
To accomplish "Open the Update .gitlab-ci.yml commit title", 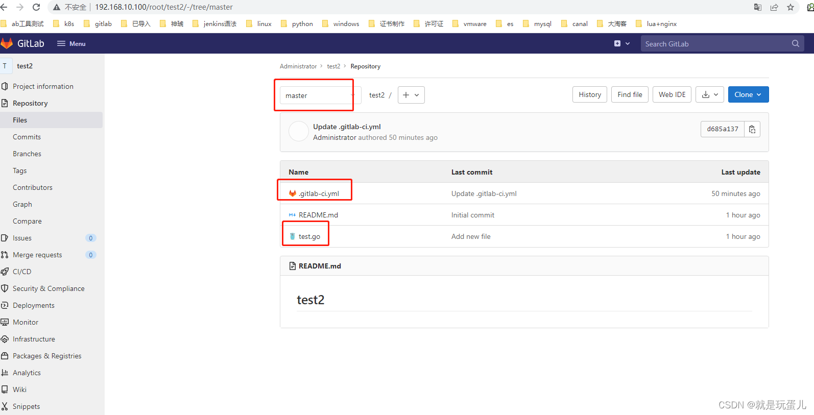I will click(x=347, y=127).
